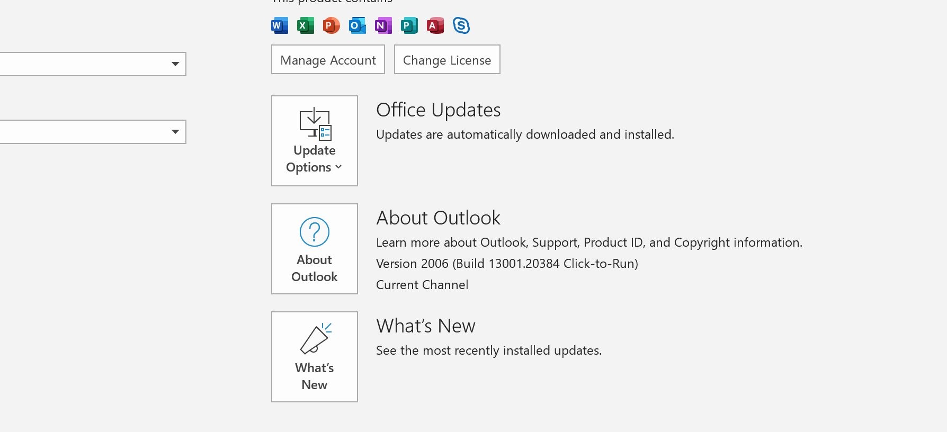Select the Version 2006 build text
947x432 pixels.
click(x=507, y=264)
